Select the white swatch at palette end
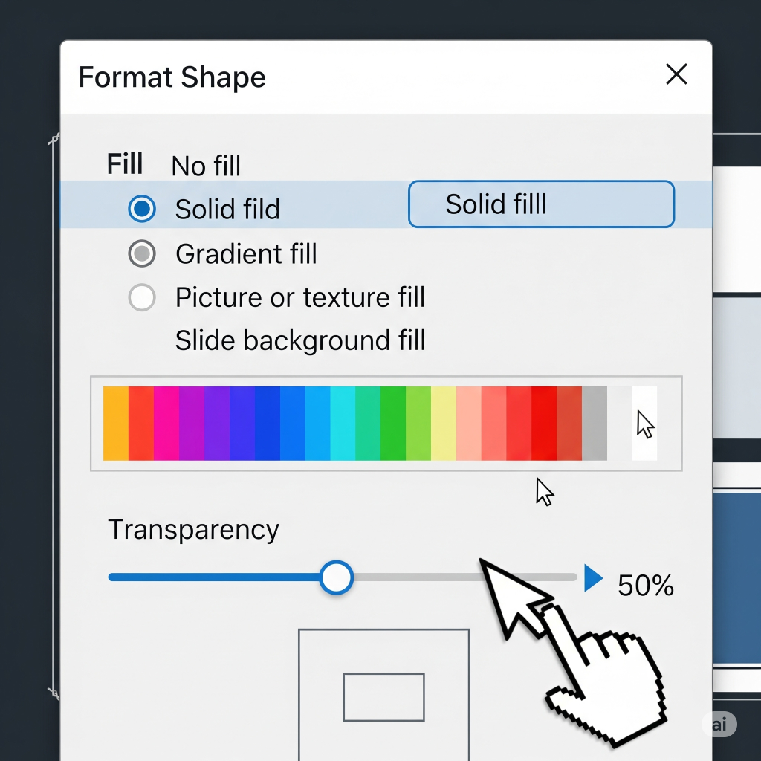 [x=644, y=424]
